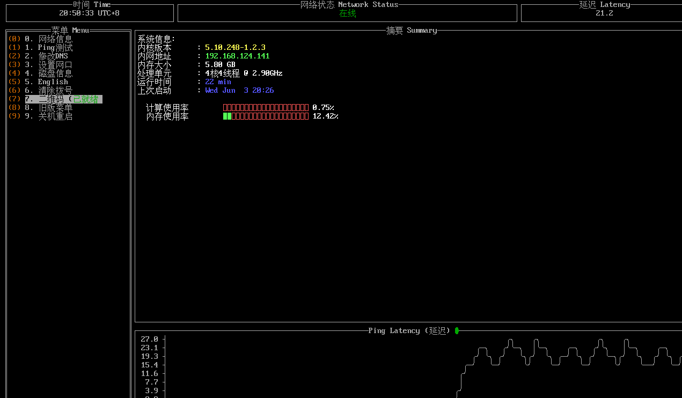Click the 15.4 axis label
Image resolution: width=682 pixels, height=398 pixels.
point(149,365)
